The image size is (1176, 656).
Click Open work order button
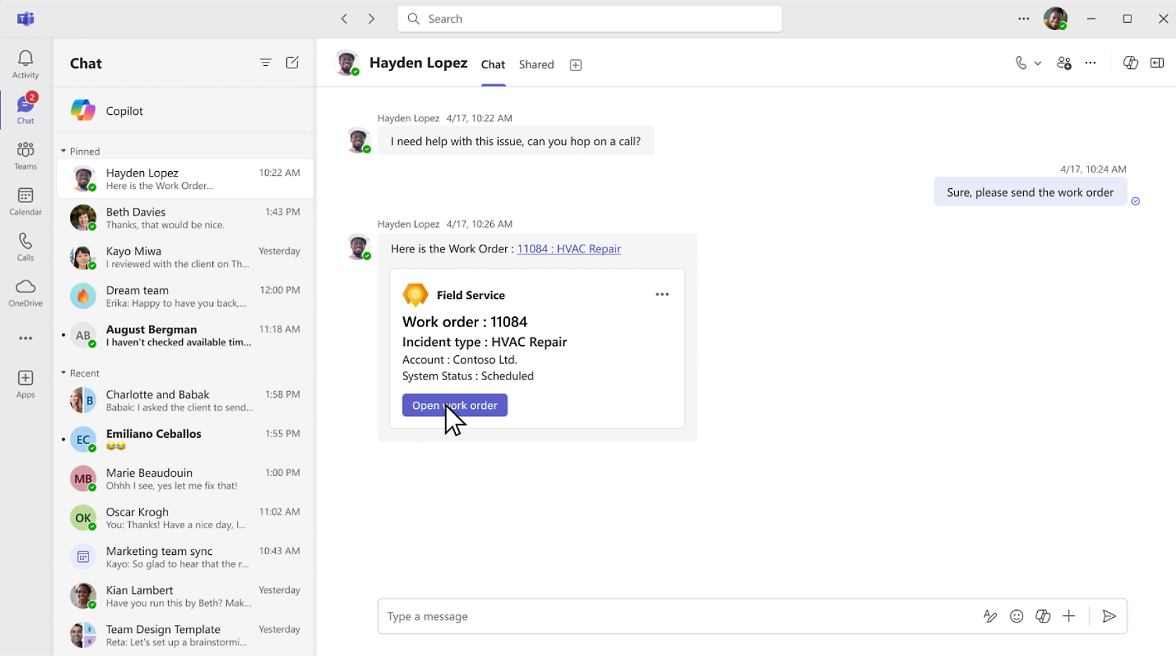click(x=455, y=405)
